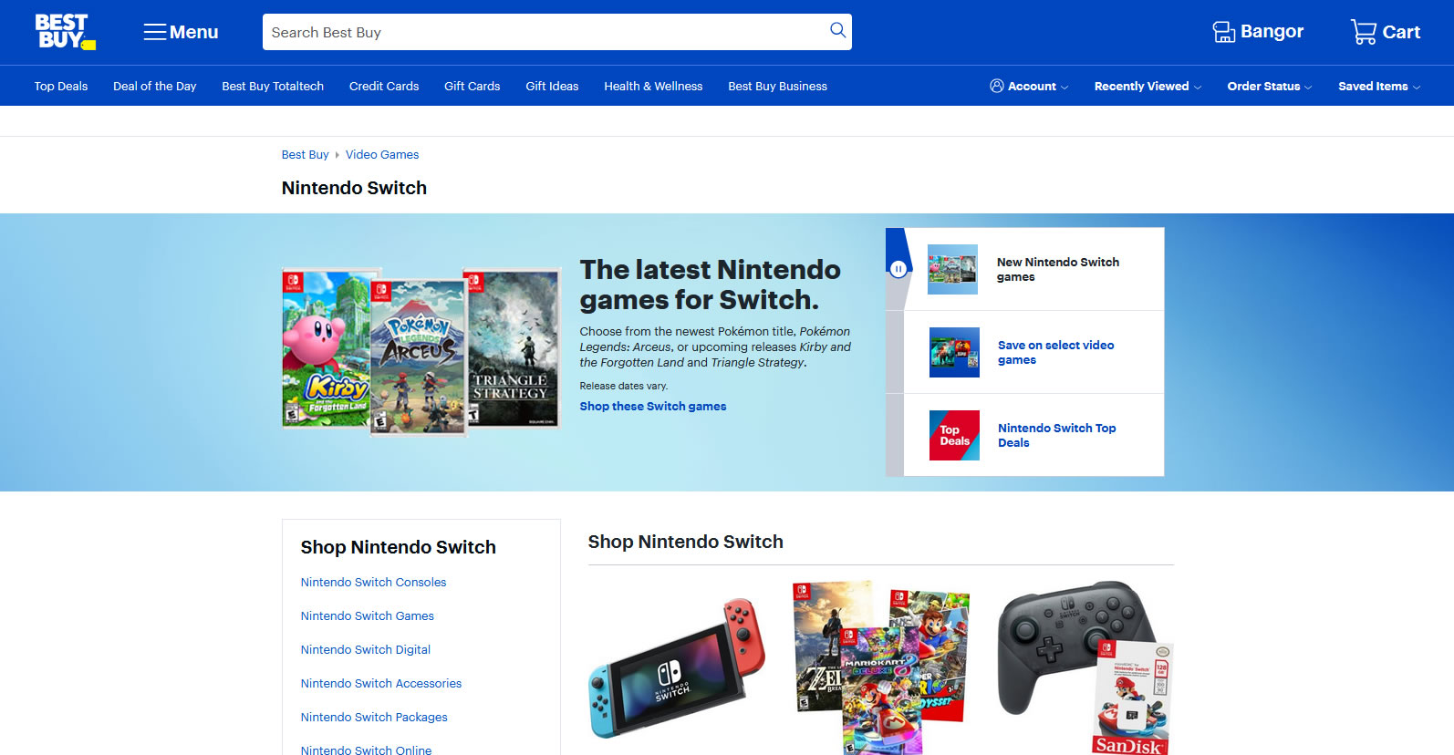The height and width of the screenshot is (755, 1454).
Task: Open the Credit Cards page
Action: [384, 86]
